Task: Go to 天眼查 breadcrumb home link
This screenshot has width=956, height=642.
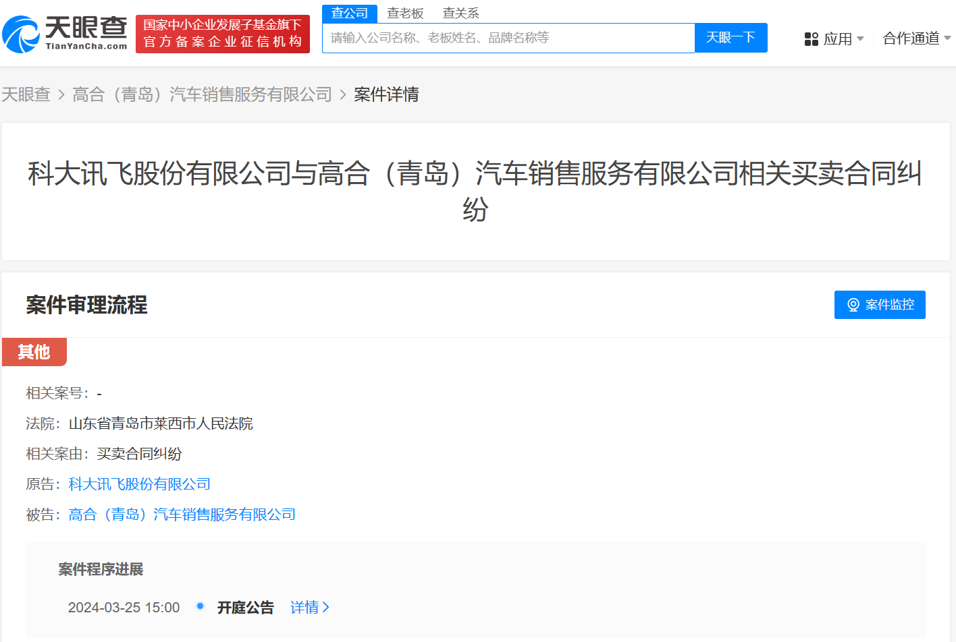Action: (26, 94)
